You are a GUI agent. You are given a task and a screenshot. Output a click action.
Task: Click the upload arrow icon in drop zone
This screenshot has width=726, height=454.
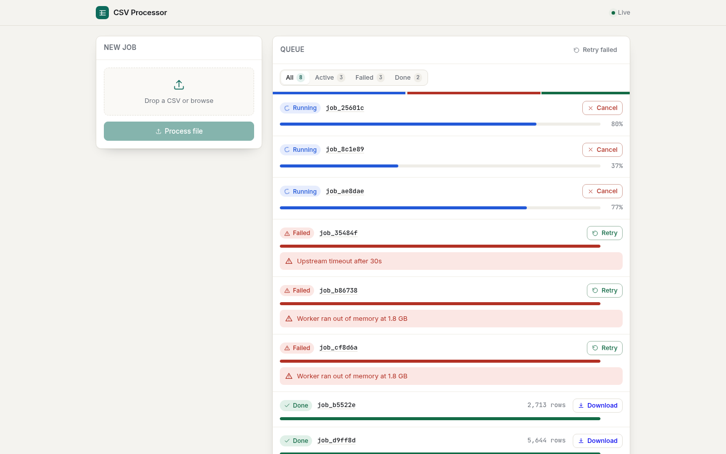tap(179, 85)
